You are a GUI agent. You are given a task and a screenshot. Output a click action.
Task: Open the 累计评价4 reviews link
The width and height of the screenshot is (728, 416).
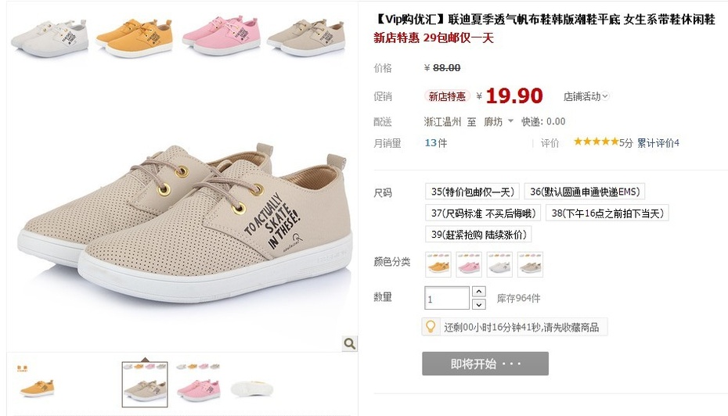pos(658,143)
